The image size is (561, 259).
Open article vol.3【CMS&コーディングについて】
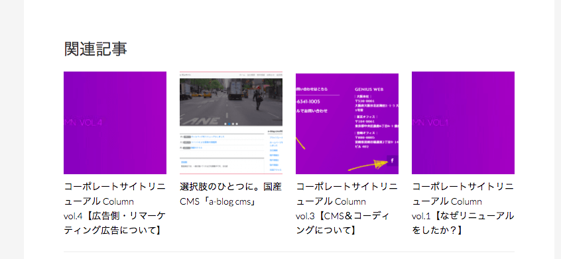(347, 209)
